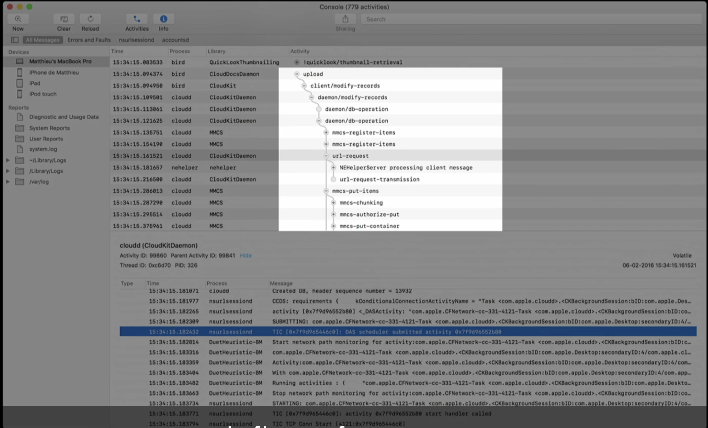708x428 pixels.
Task: Select the iPod touch device
Action: tap(43, 94)
